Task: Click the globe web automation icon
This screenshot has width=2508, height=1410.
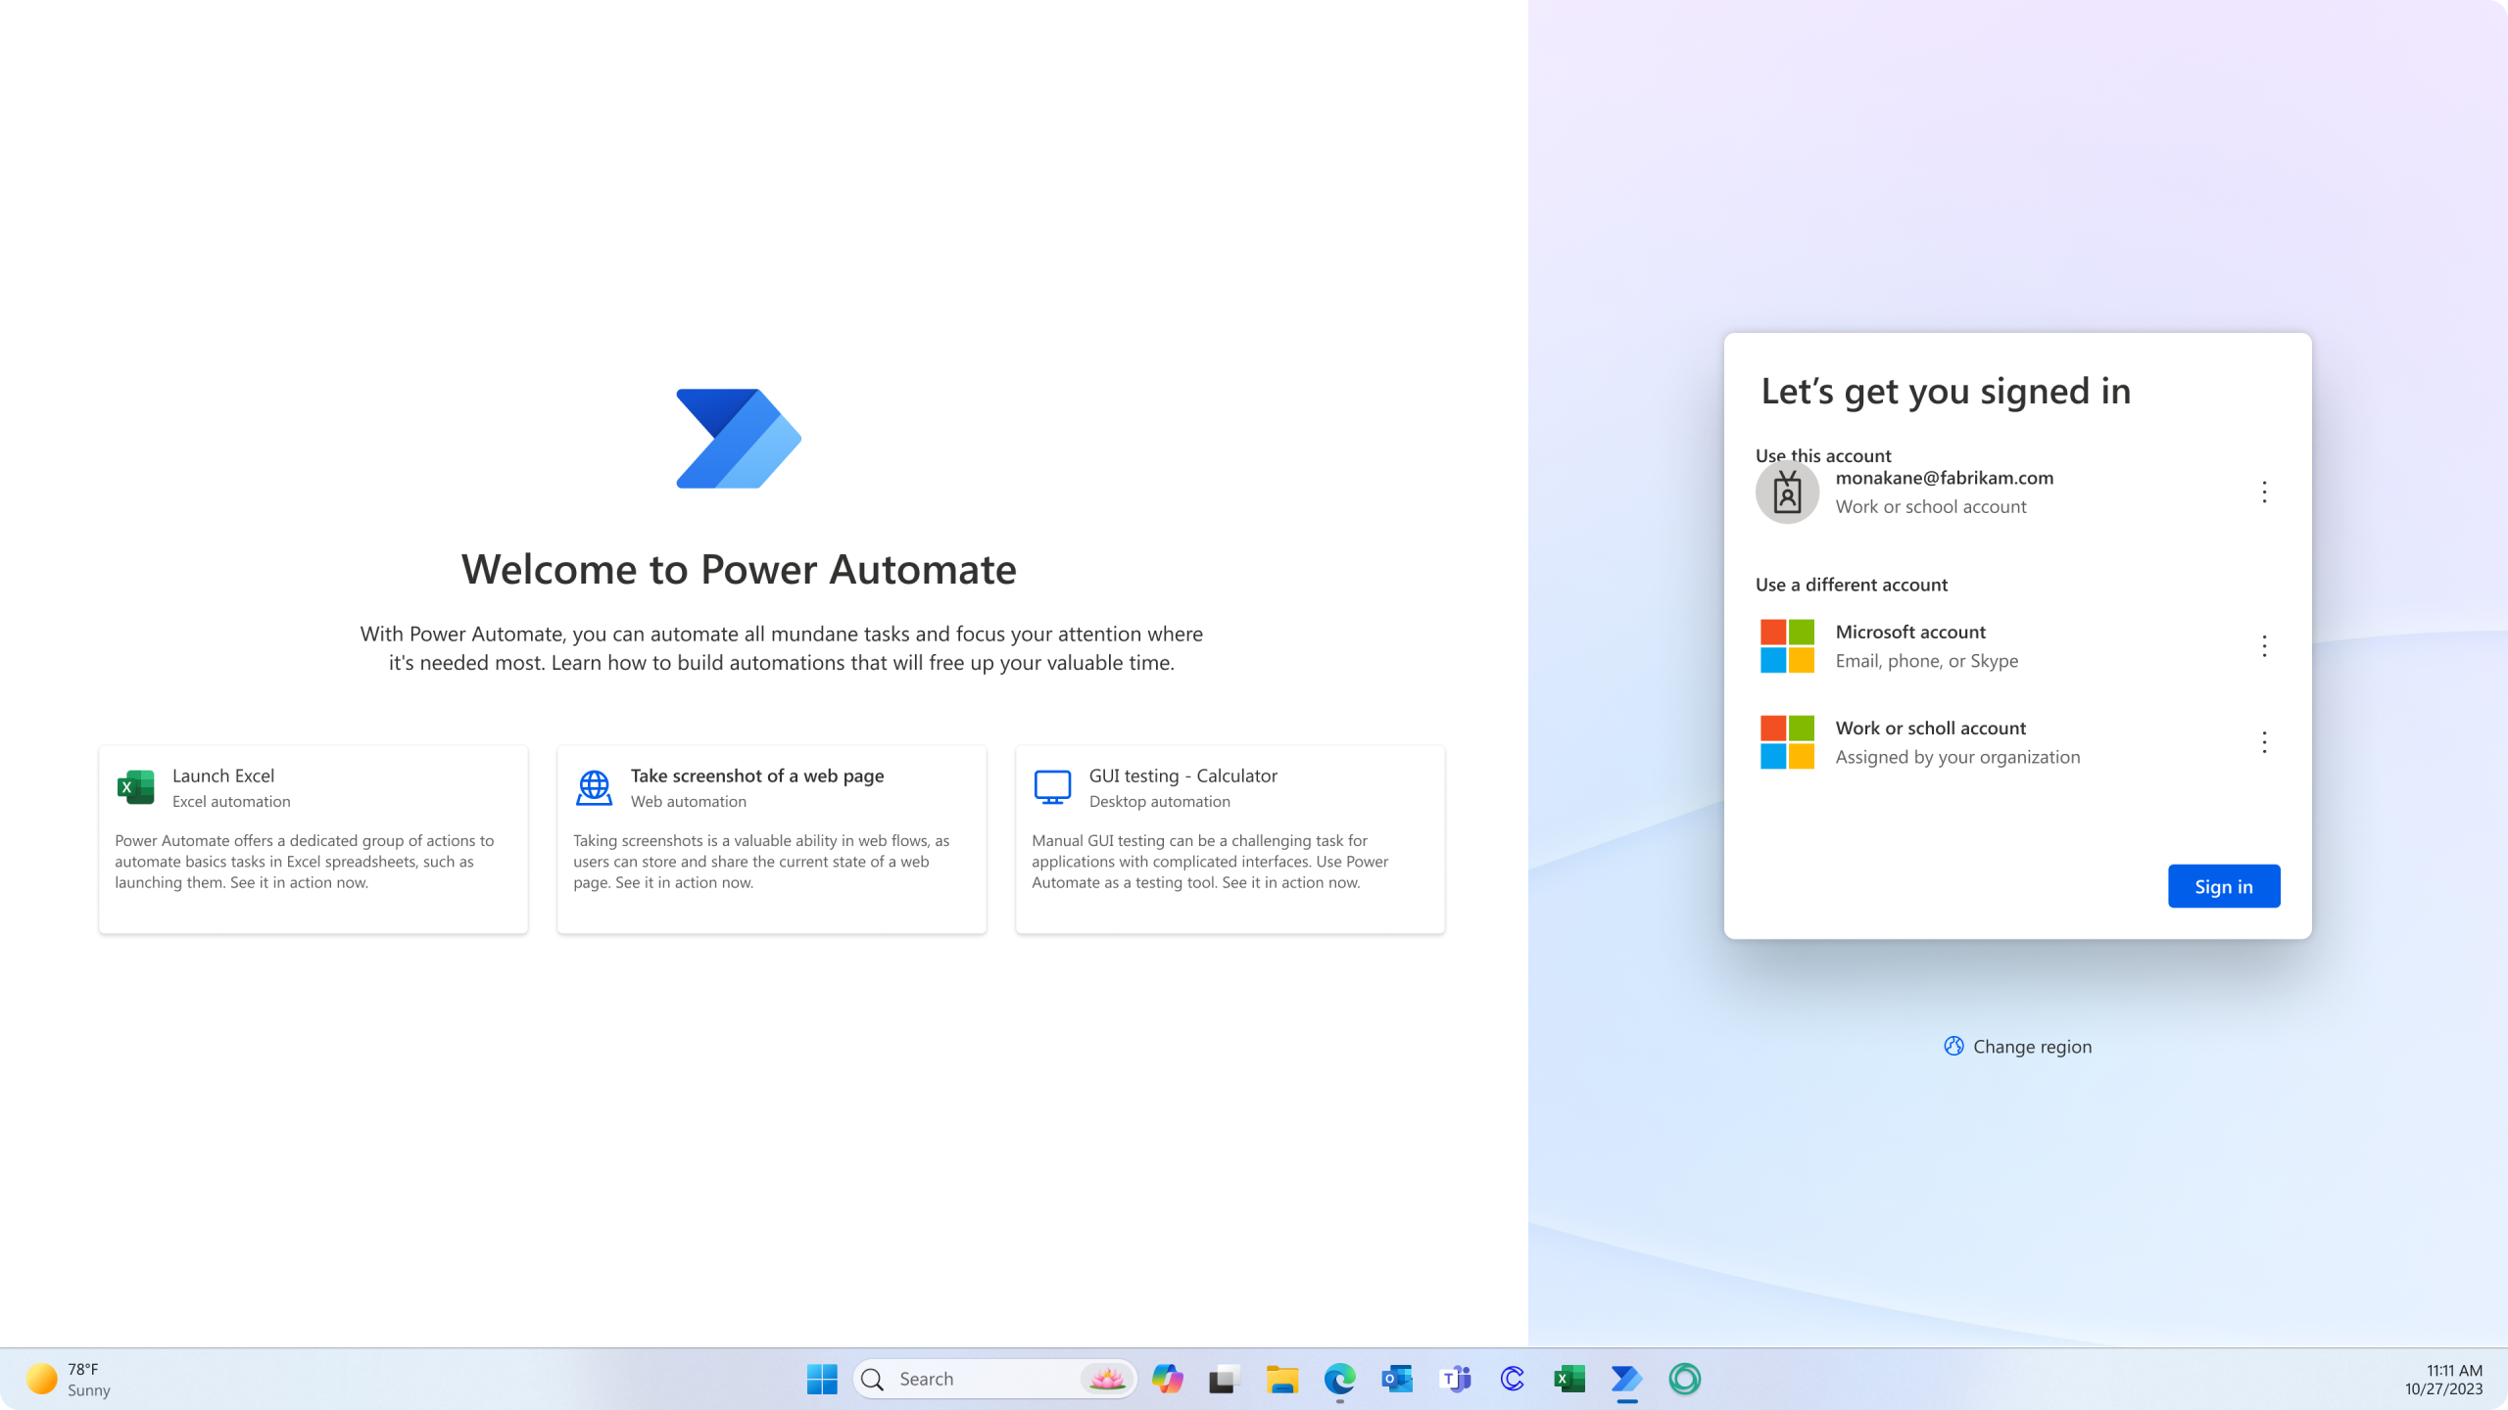Action: [594, 787]
